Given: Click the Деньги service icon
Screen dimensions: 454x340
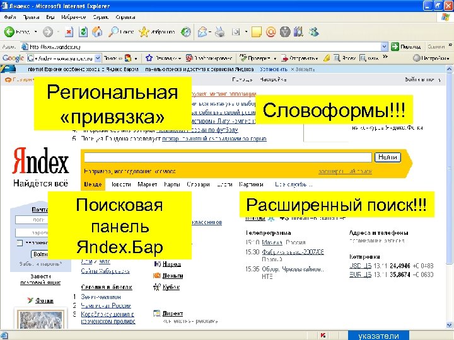Looking at the screenshot, I should point(156,276).
